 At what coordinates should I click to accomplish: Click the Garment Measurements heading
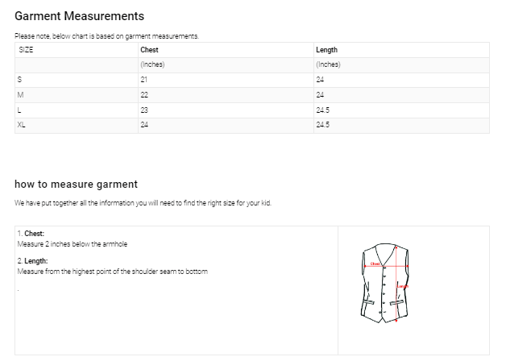pyautogui.click(x=79, y=16)
